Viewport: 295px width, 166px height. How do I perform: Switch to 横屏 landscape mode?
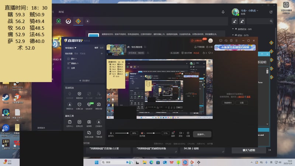pyautogui.click(x=96, y=48)
